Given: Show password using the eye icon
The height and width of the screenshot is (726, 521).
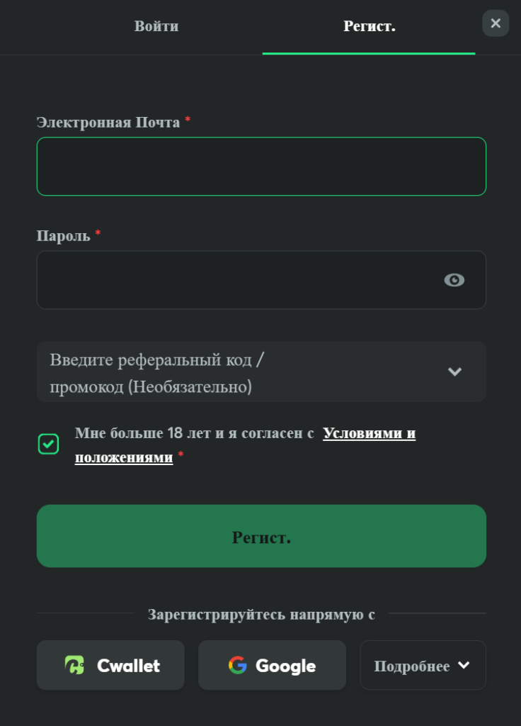Looking at the screenshot, I should pyautogui.click(x=454, y=280).
